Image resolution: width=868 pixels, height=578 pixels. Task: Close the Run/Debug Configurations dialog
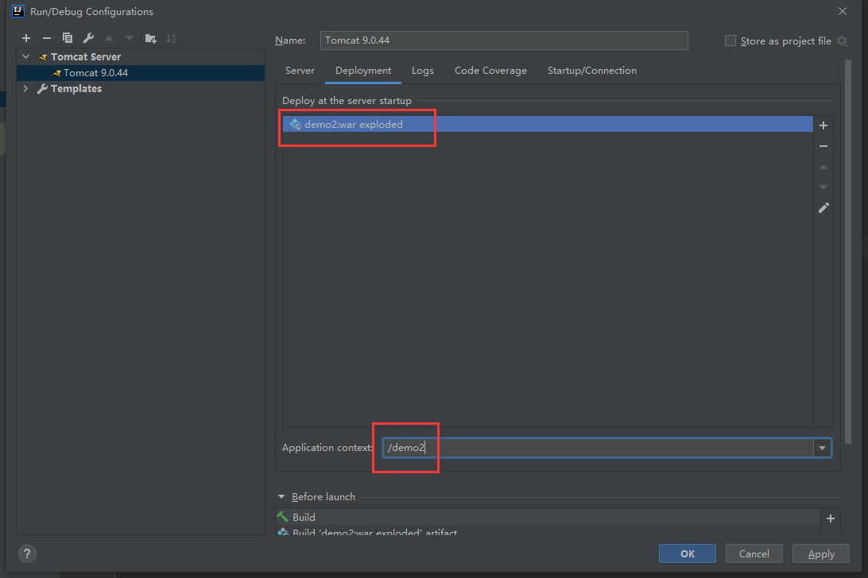click(x=843, y=11)
